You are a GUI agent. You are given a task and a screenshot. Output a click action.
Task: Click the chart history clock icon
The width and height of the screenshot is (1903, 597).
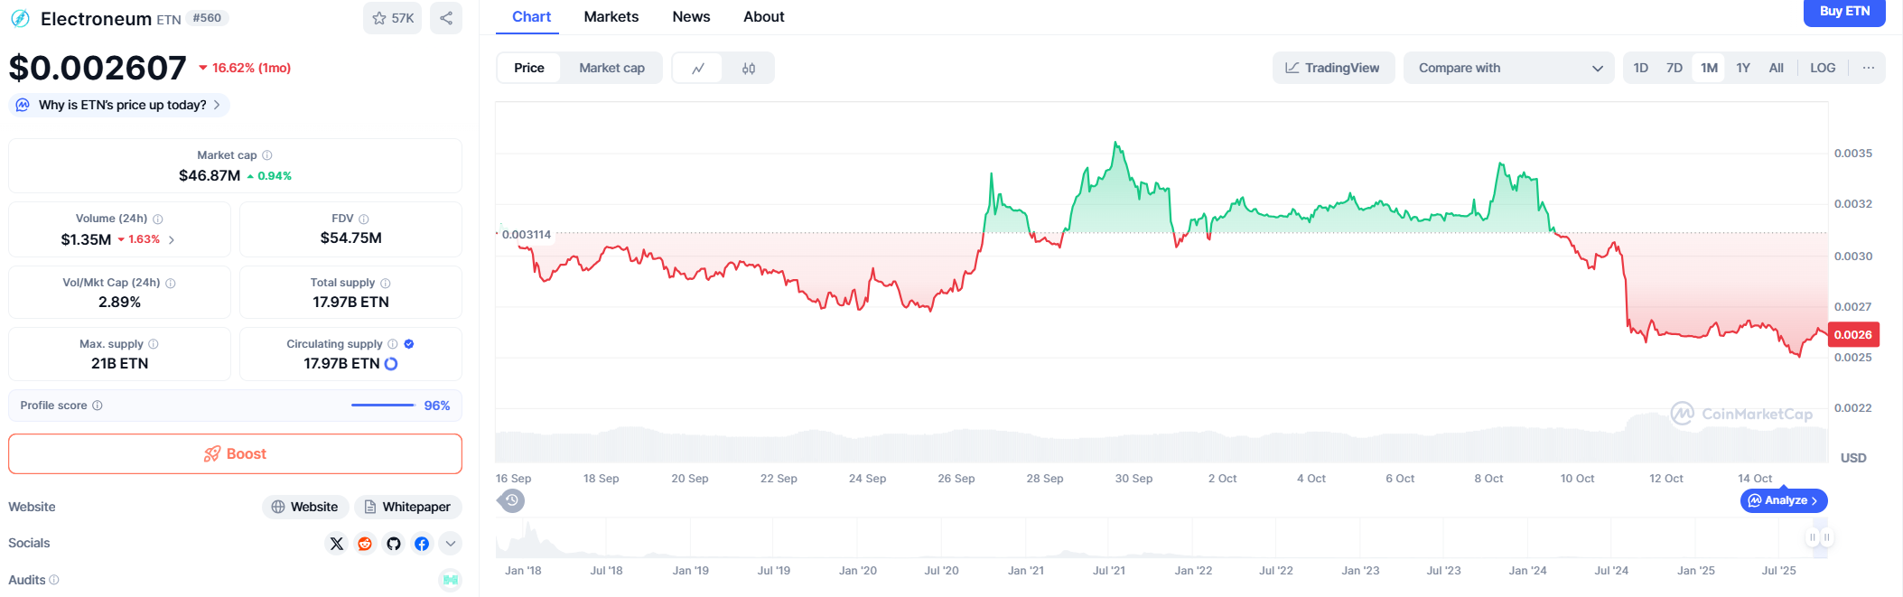pyautogui.click(x=512, y=500)
